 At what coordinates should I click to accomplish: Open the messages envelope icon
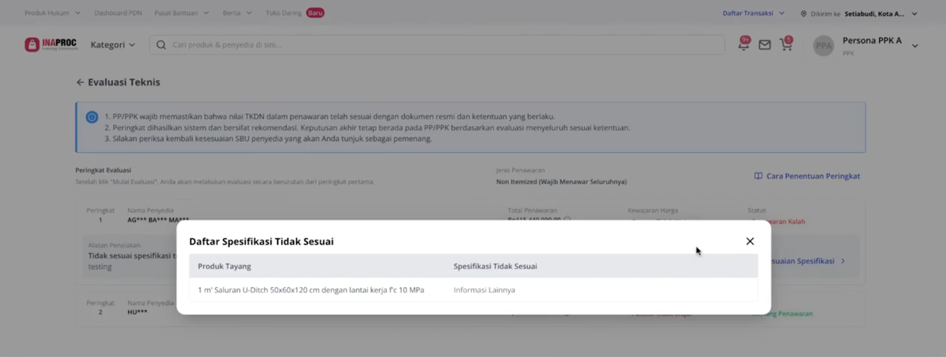pos(764,45)
